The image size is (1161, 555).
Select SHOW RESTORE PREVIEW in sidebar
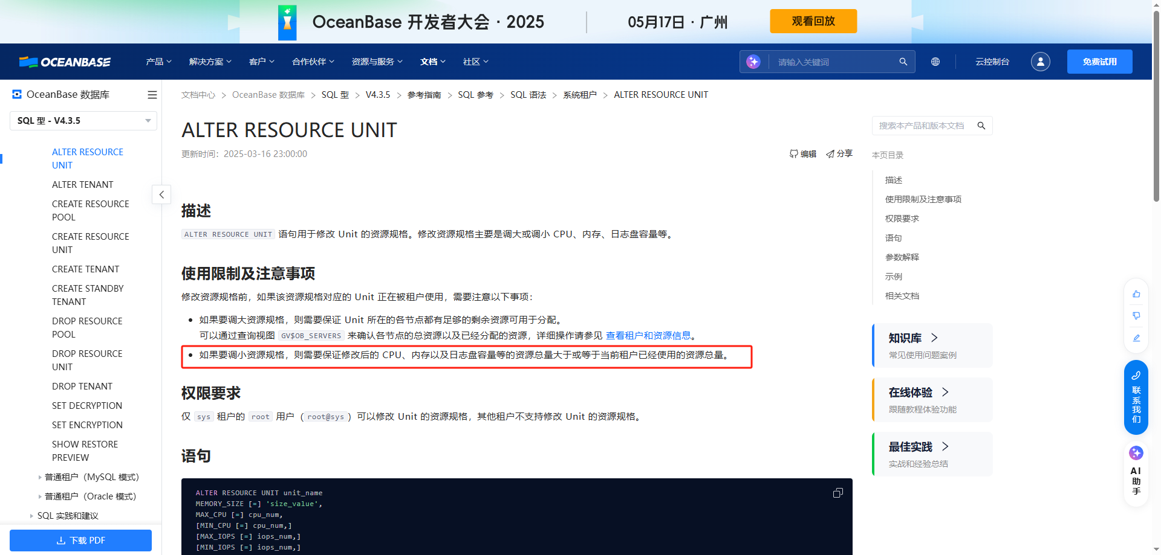click(x=85, y=451)
